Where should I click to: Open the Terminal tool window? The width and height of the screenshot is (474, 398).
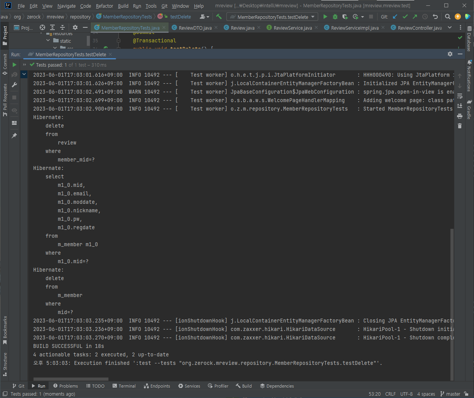tap(124, 386)
